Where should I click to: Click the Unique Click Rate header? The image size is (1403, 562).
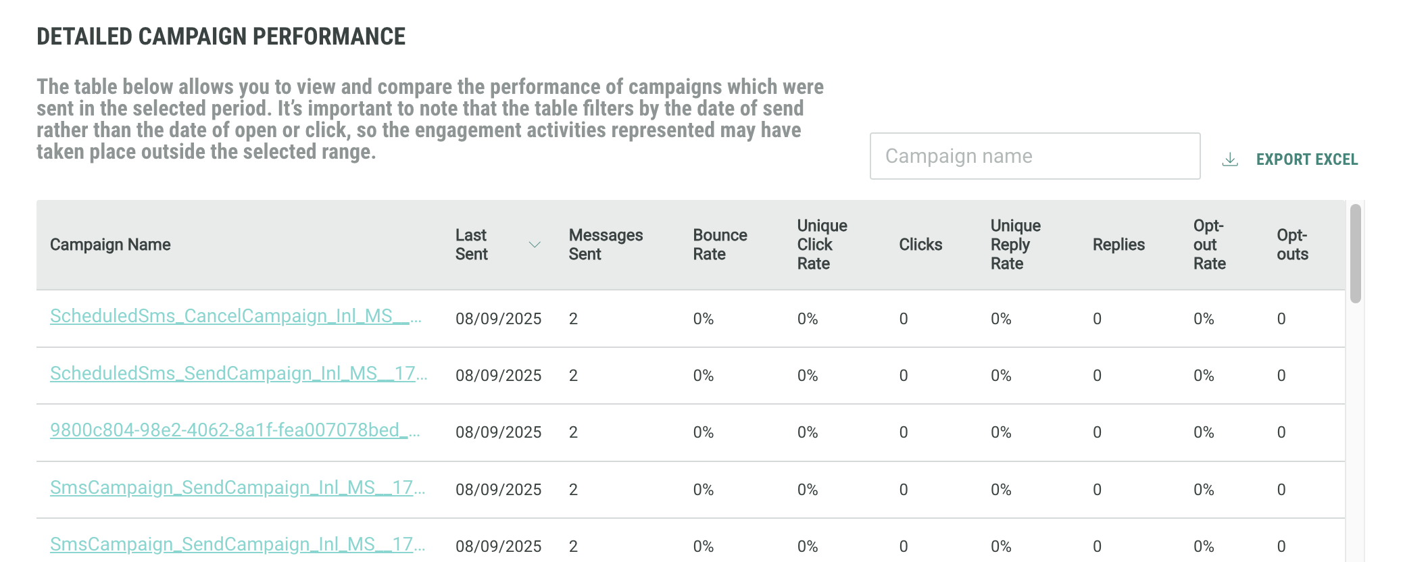coord(821,245)
